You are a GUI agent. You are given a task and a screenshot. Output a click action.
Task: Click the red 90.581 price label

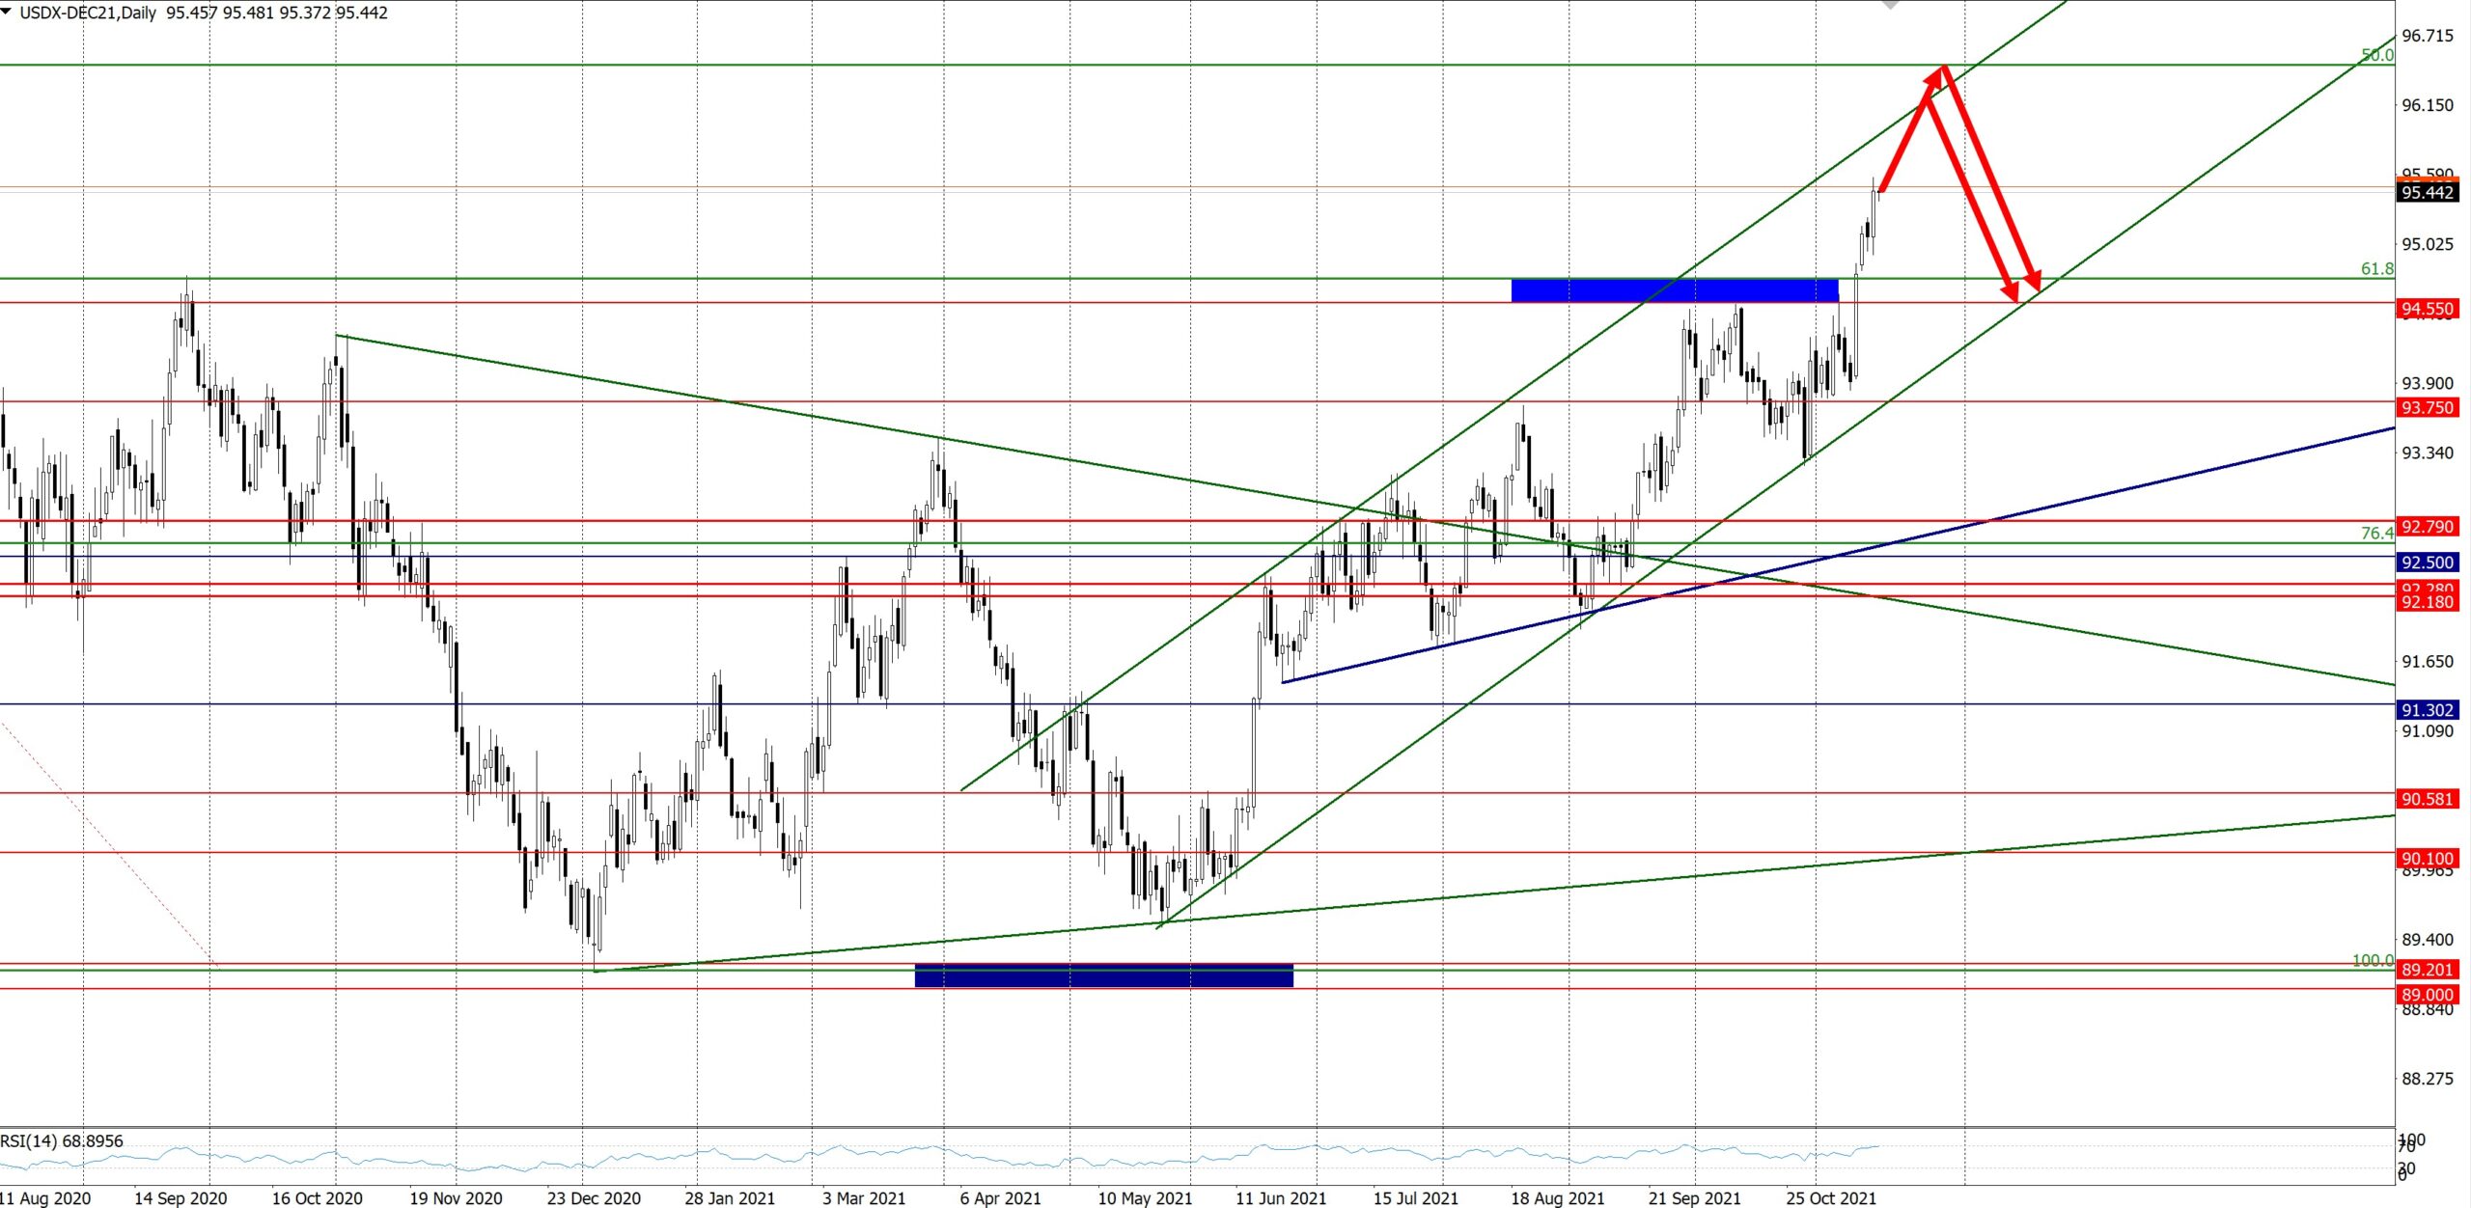point(2427,799)
